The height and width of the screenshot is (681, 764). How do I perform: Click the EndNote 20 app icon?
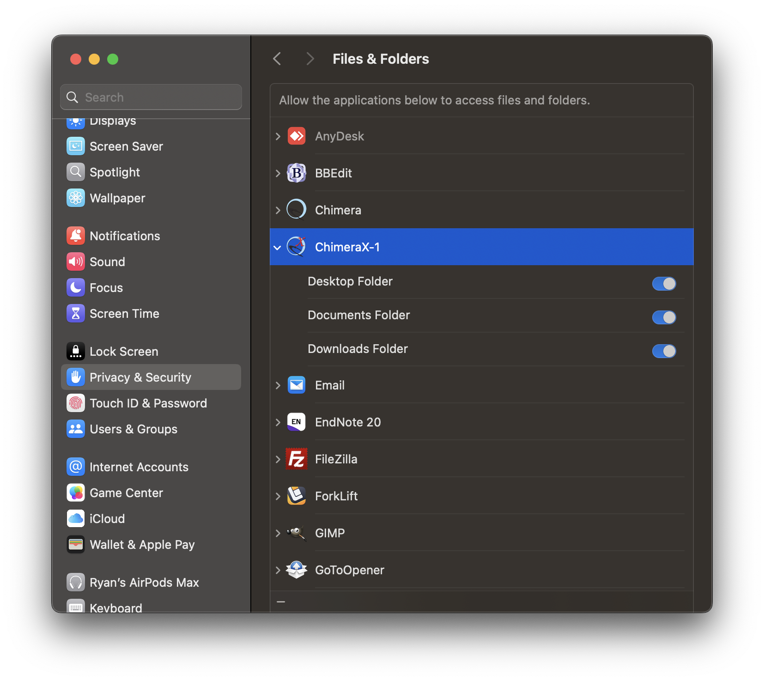click(297, 422)
